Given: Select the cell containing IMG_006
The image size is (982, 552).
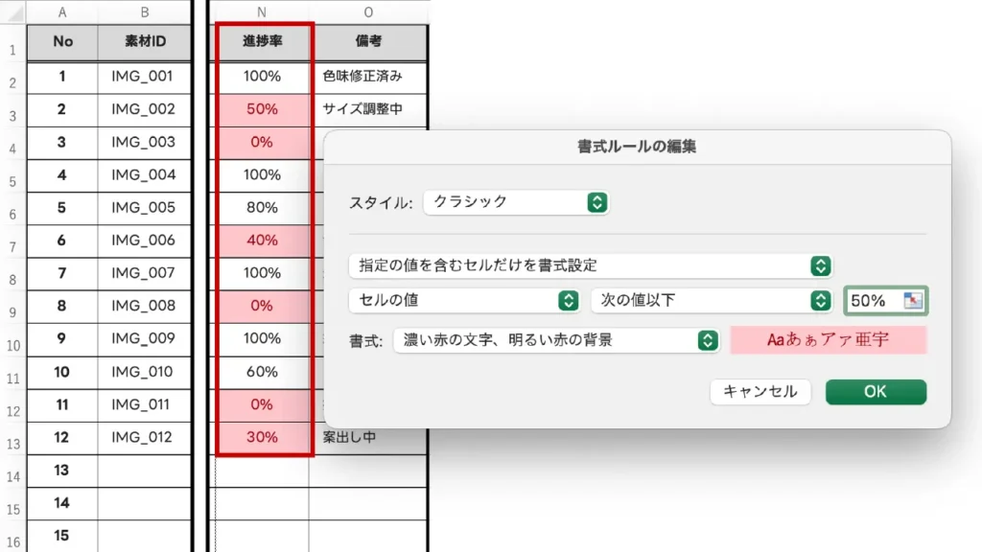Looking at the screenshot, I should [144, 241].
